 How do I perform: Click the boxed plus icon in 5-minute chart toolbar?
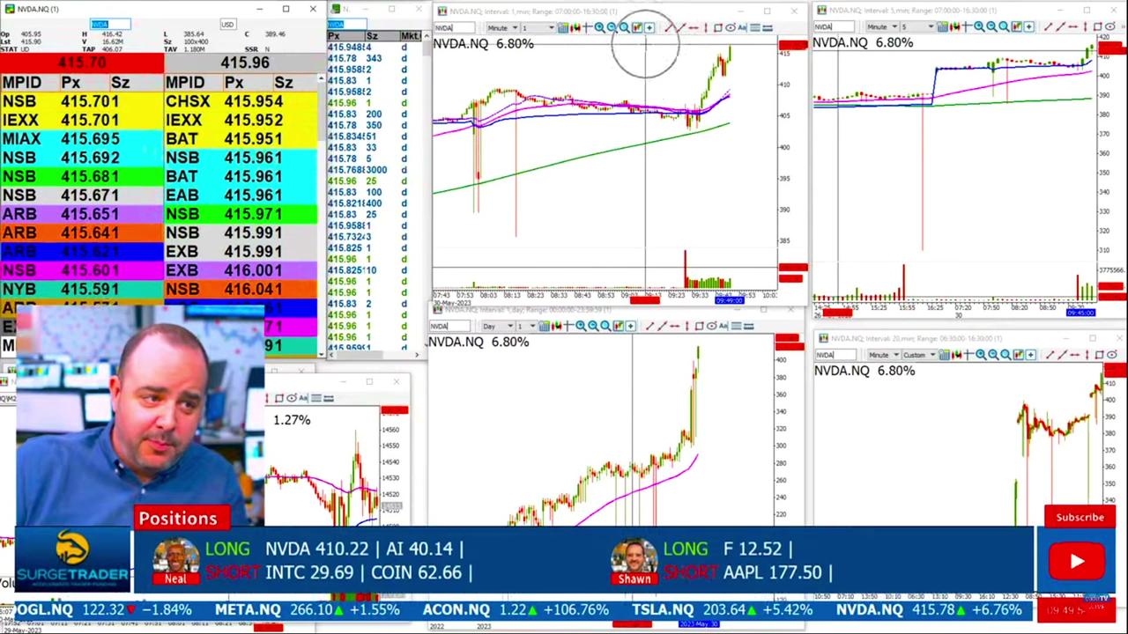[x=1028, y=27]
